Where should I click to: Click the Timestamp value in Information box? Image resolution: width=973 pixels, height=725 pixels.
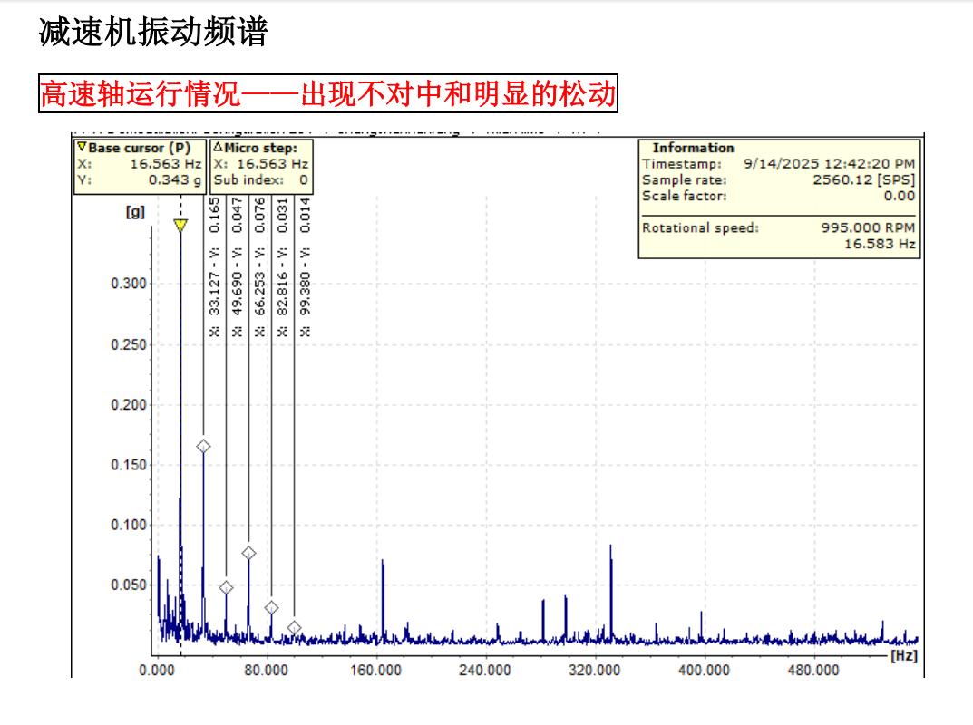(829, 164)
